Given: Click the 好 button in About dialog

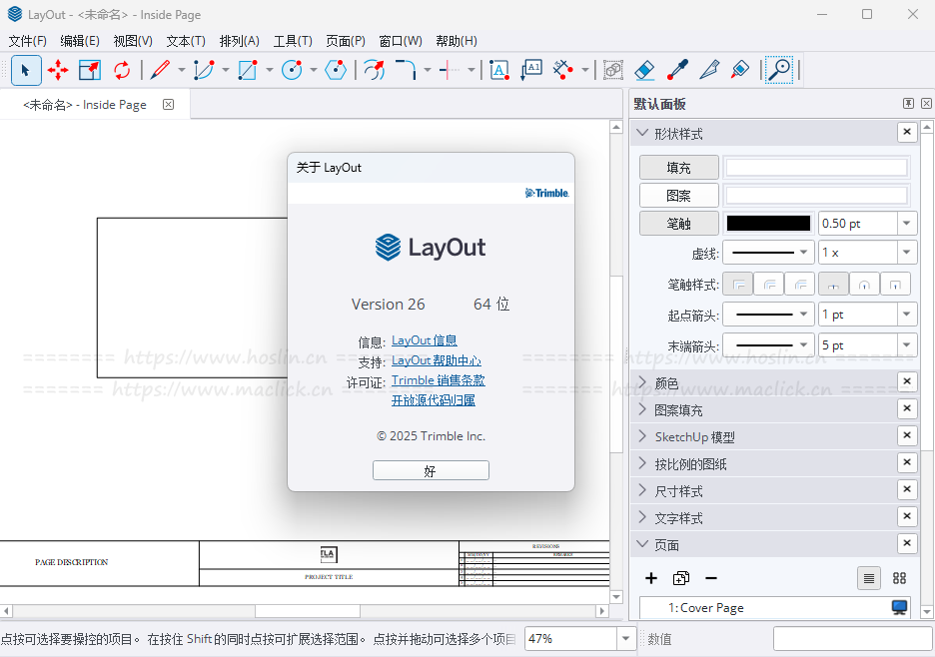Looking at the screenshot, I should click(431, 470).
